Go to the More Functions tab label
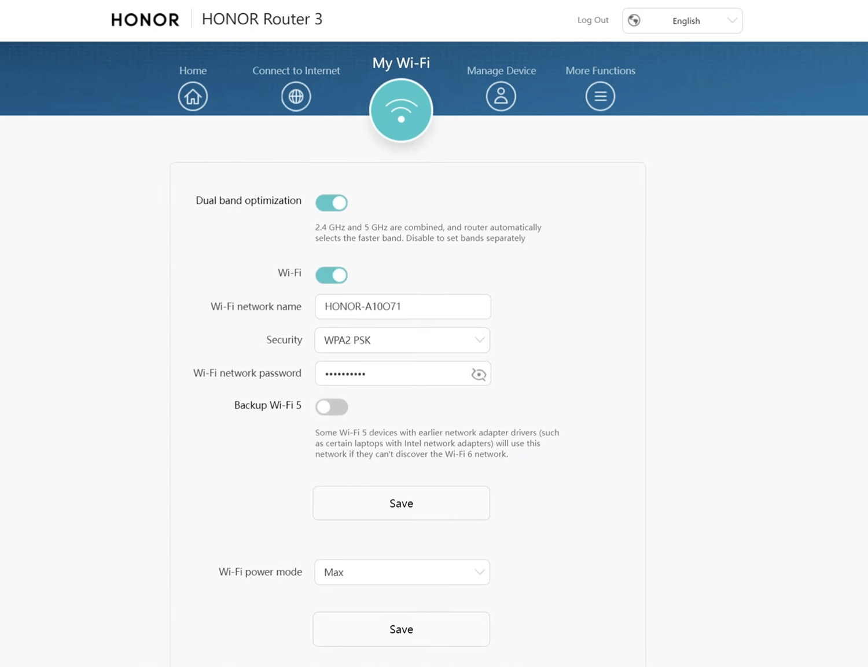Screen dimensions: 868x667 pyautogui.click(x=600, y=71)
